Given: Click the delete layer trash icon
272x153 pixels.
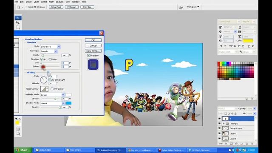Looking at the screenshot, I should tap(252, 144).
